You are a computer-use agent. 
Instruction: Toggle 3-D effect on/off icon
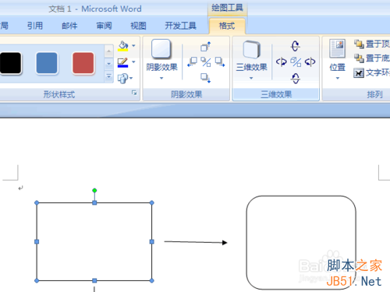click(296, 62)
